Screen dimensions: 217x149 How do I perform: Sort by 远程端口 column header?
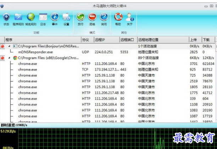[128, 40]
